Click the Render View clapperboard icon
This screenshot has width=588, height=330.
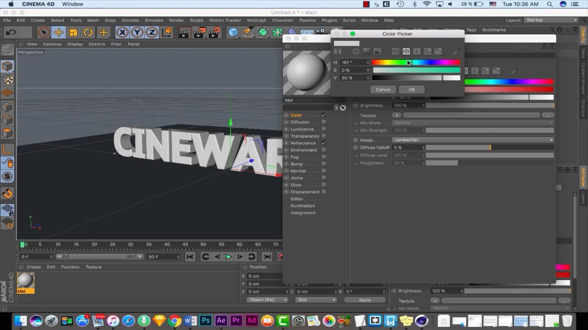click(x=184, y=32)
